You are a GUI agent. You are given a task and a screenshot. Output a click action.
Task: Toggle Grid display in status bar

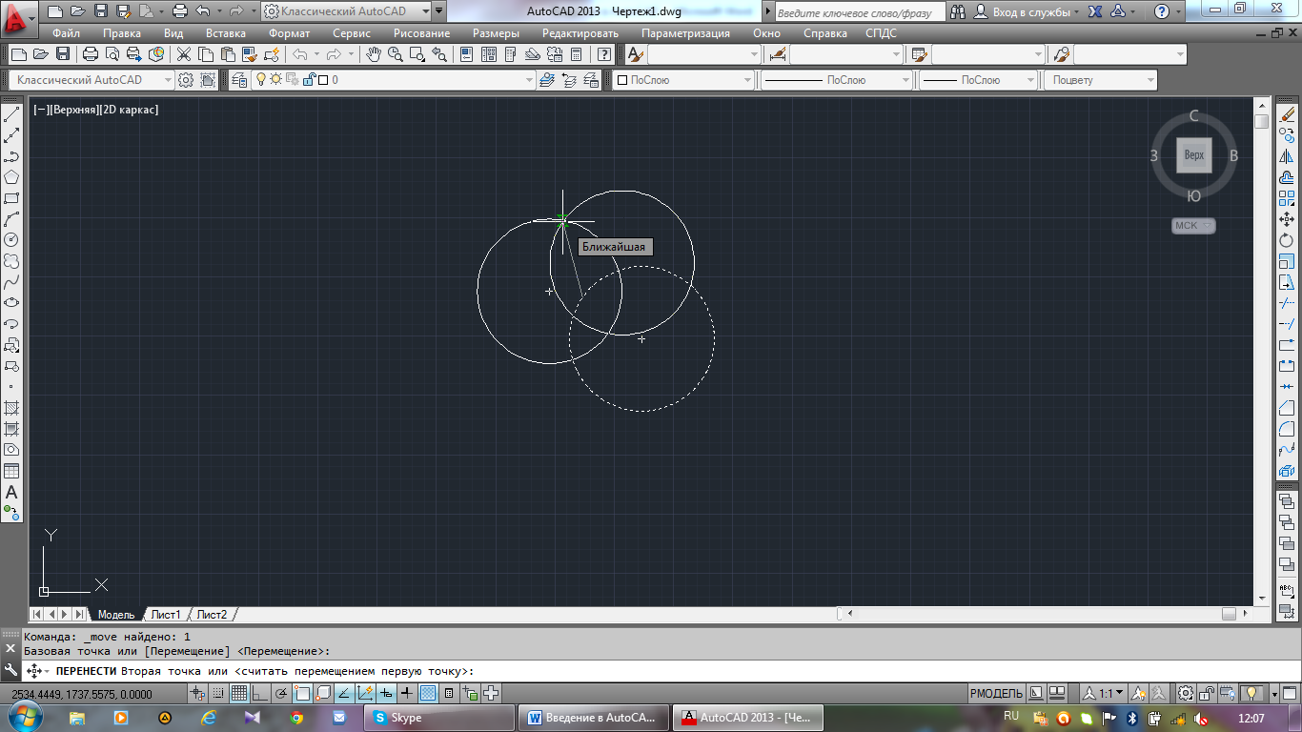[x=239, y=693]
